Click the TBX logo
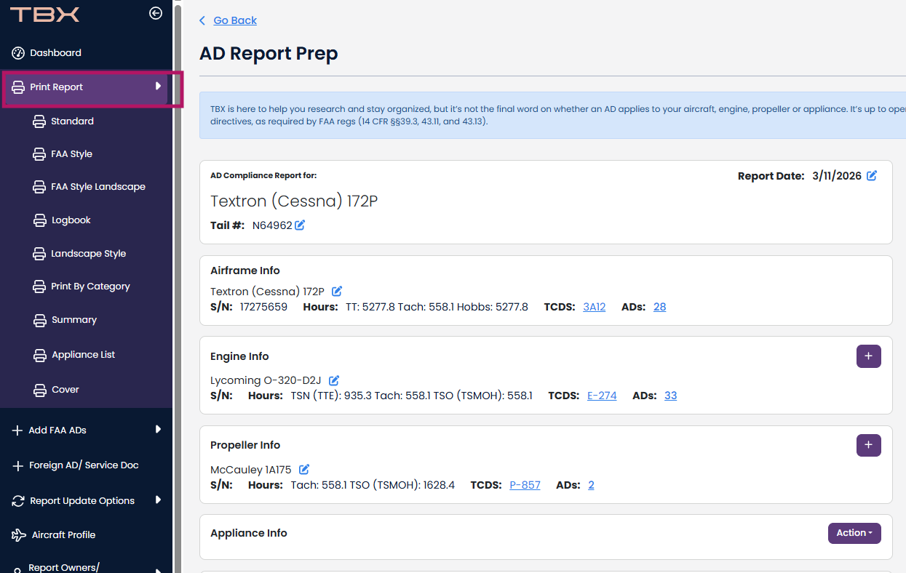The image size is (906, 573). pyautogui.click(x=45, y=14)
